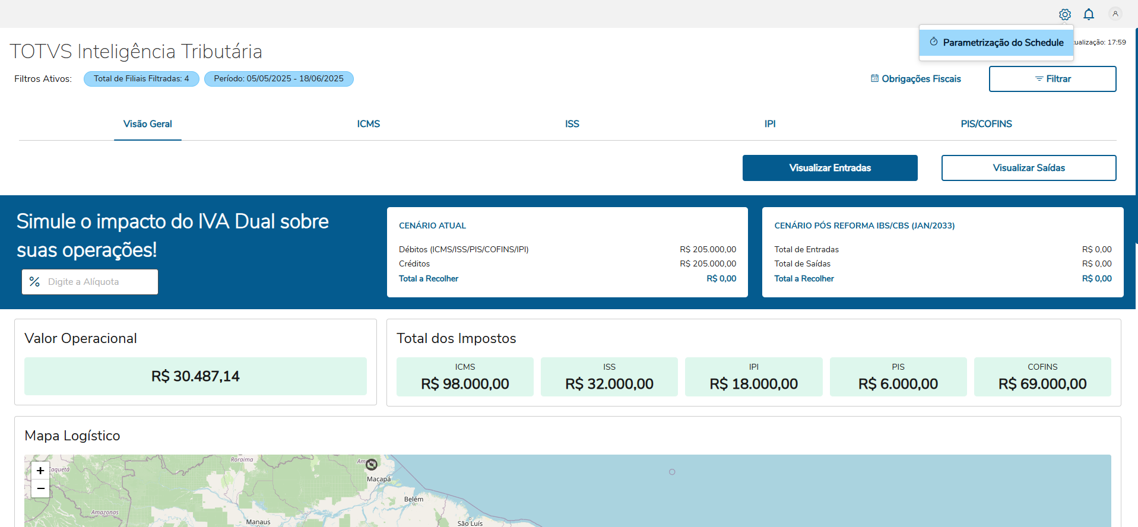The height and width of the screenshot is (527, 1138).
Task: Click Total a Recolher in Cenário Pós Reforma
Action: [x=804, y=279]
